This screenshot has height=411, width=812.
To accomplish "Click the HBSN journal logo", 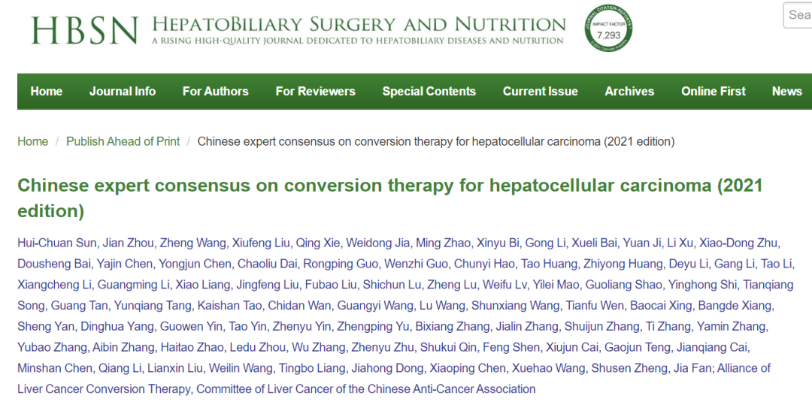I will pyautogui.click(x=84, y=29).
